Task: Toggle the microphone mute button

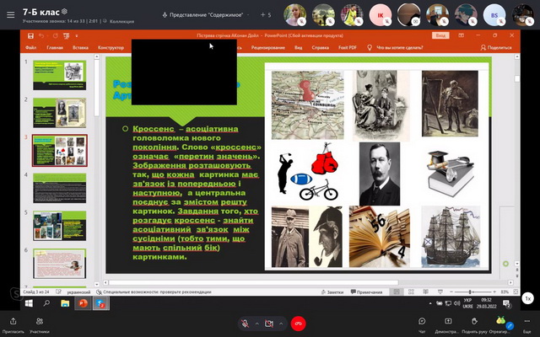Action: coord(246,324)
